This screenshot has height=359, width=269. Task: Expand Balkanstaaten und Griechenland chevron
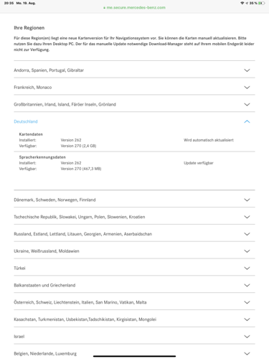coord(247,285)
